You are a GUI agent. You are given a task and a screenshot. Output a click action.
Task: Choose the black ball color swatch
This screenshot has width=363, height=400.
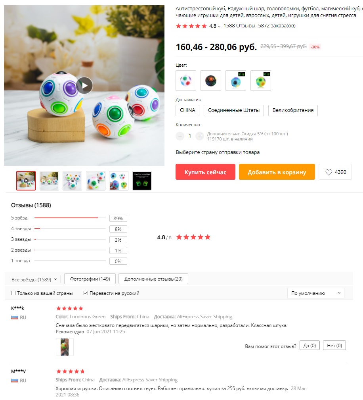211,81
